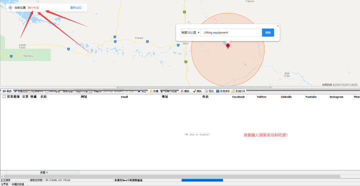The image size is (360, 186).
Task: Click the Facebook column header
Action: click(238, 97)
